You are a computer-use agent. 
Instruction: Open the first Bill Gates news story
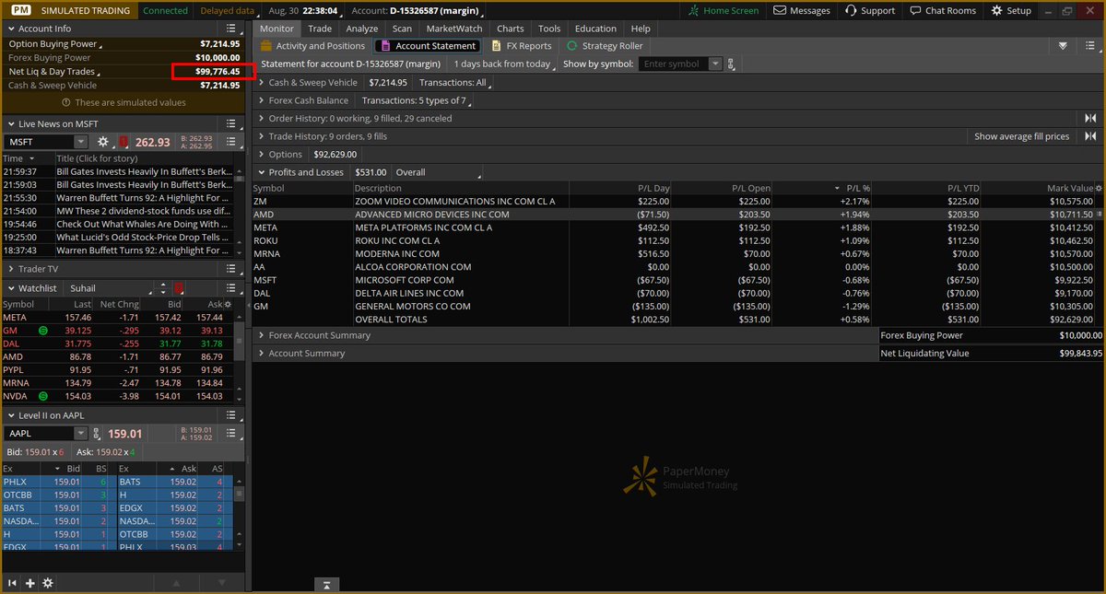tap(144, 171)
